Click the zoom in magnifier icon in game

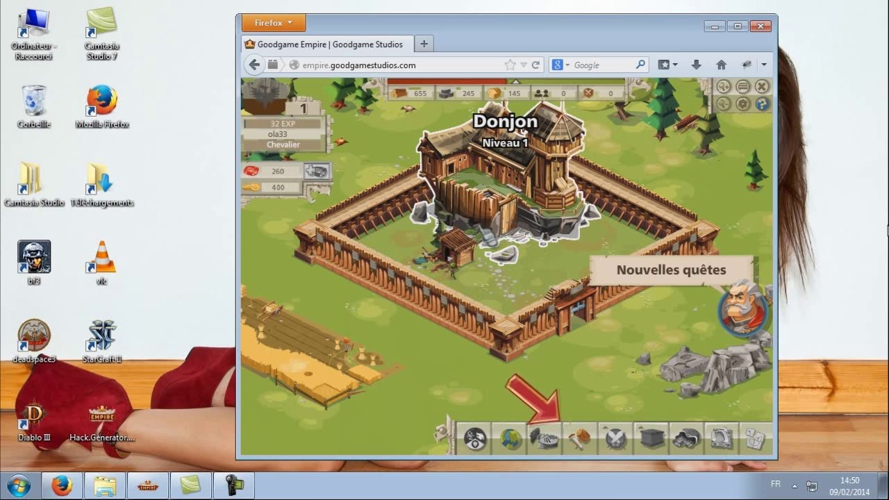point(724,87)
